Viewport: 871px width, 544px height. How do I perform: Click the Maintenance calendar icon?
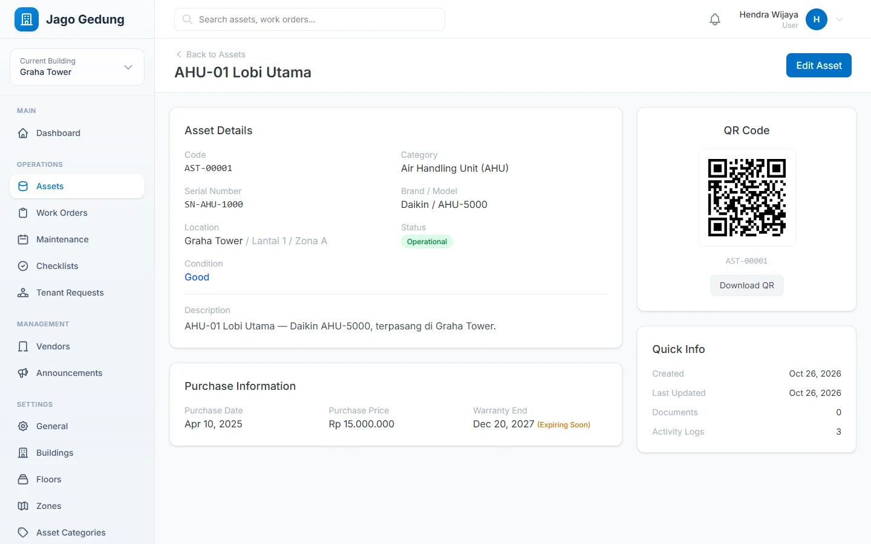tap(23, 239)
